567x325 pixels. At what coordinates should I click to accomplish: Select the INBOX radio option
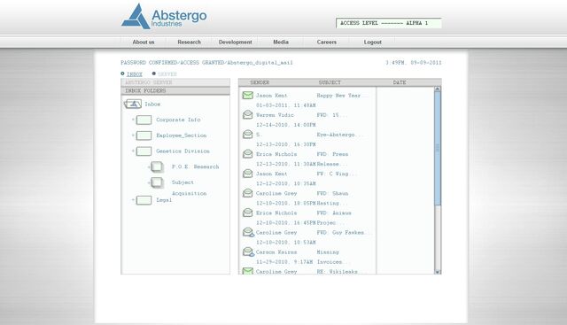(x=122, y=74)
